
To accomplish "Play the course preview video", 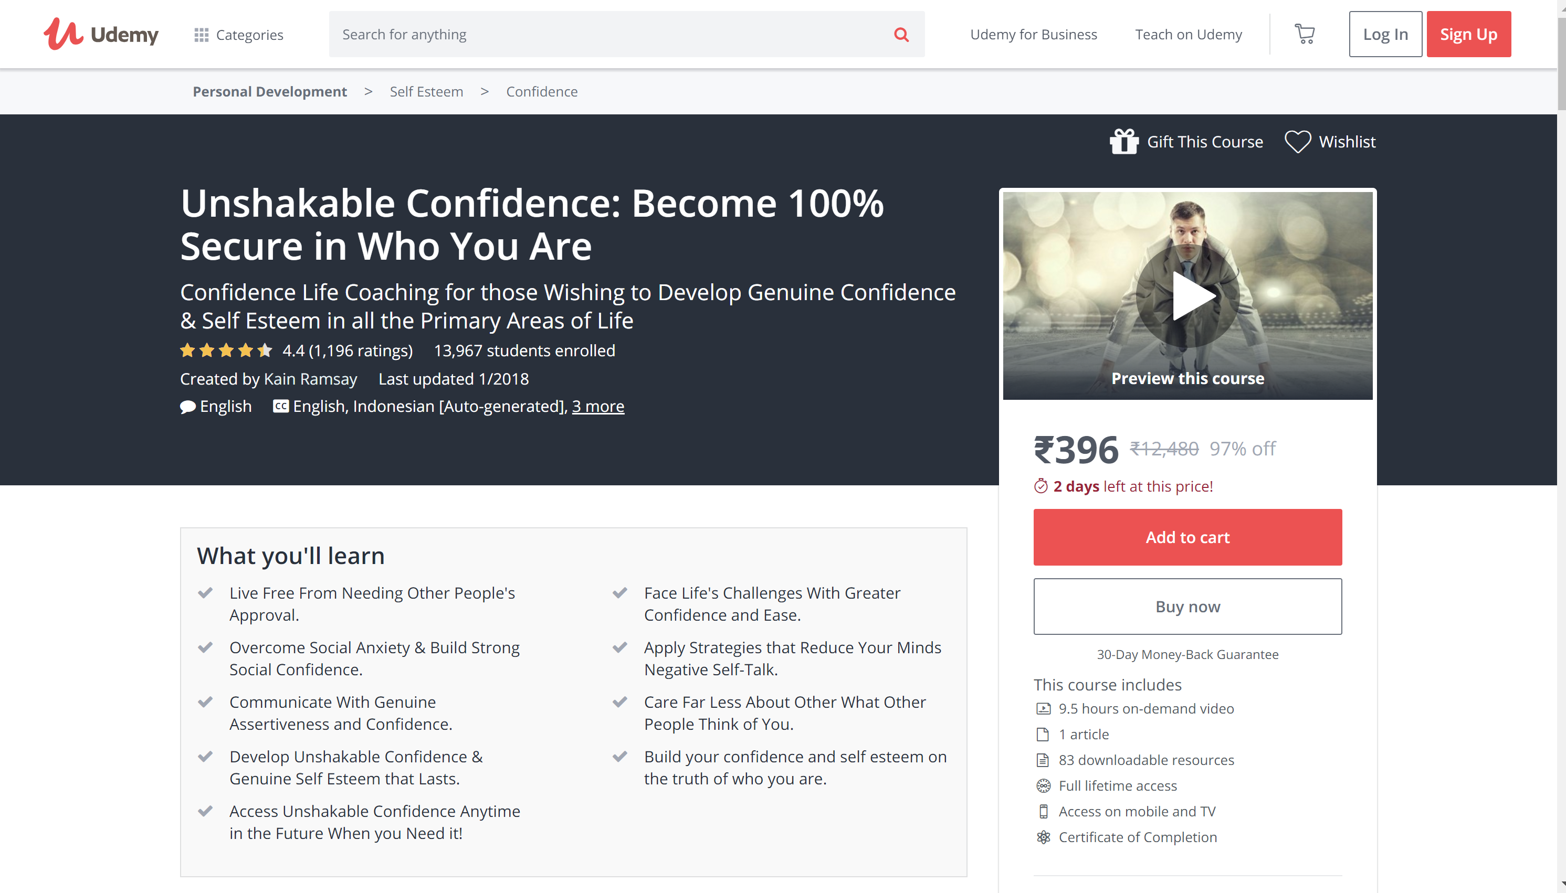I will (x=1188, y=296).
